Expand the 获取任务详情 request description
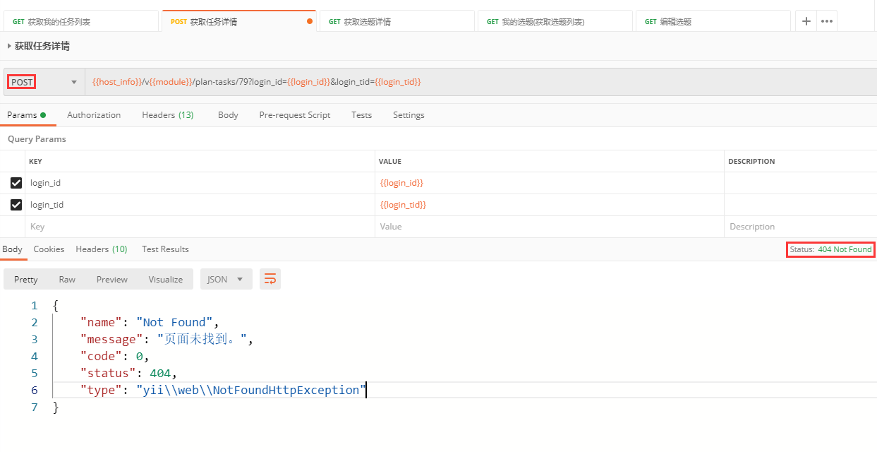Screen dimensions: 877x452 [10, 46]
